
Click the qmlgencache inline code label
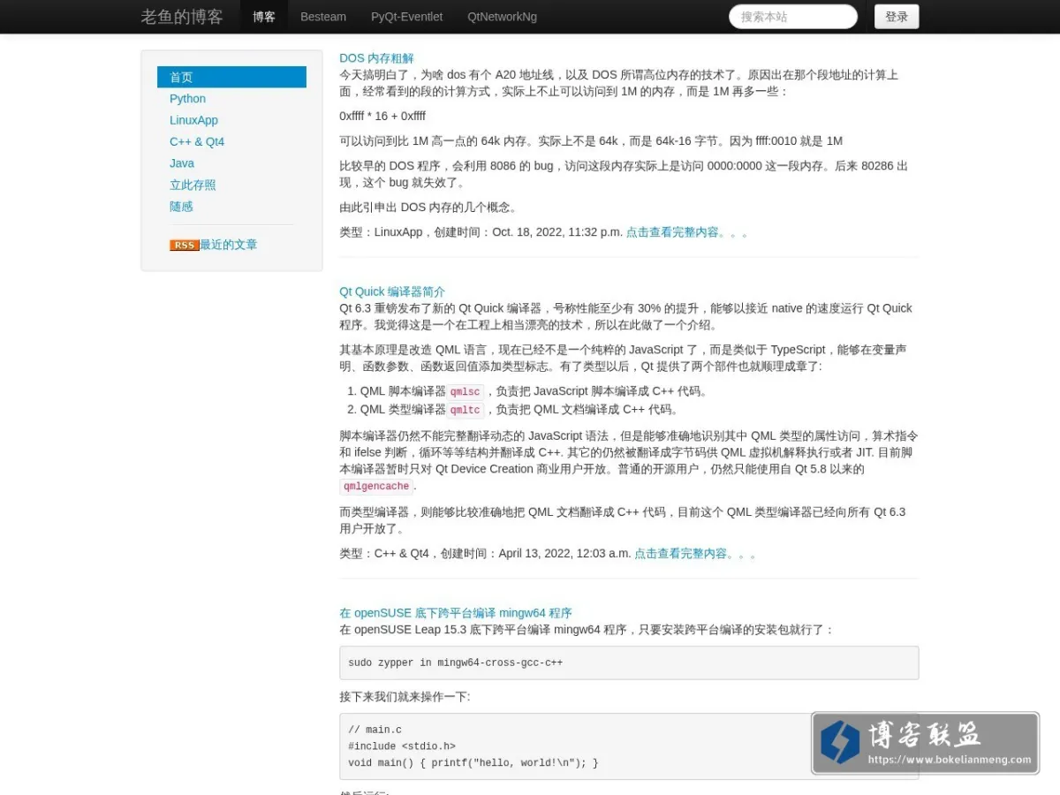pos(376,487)
